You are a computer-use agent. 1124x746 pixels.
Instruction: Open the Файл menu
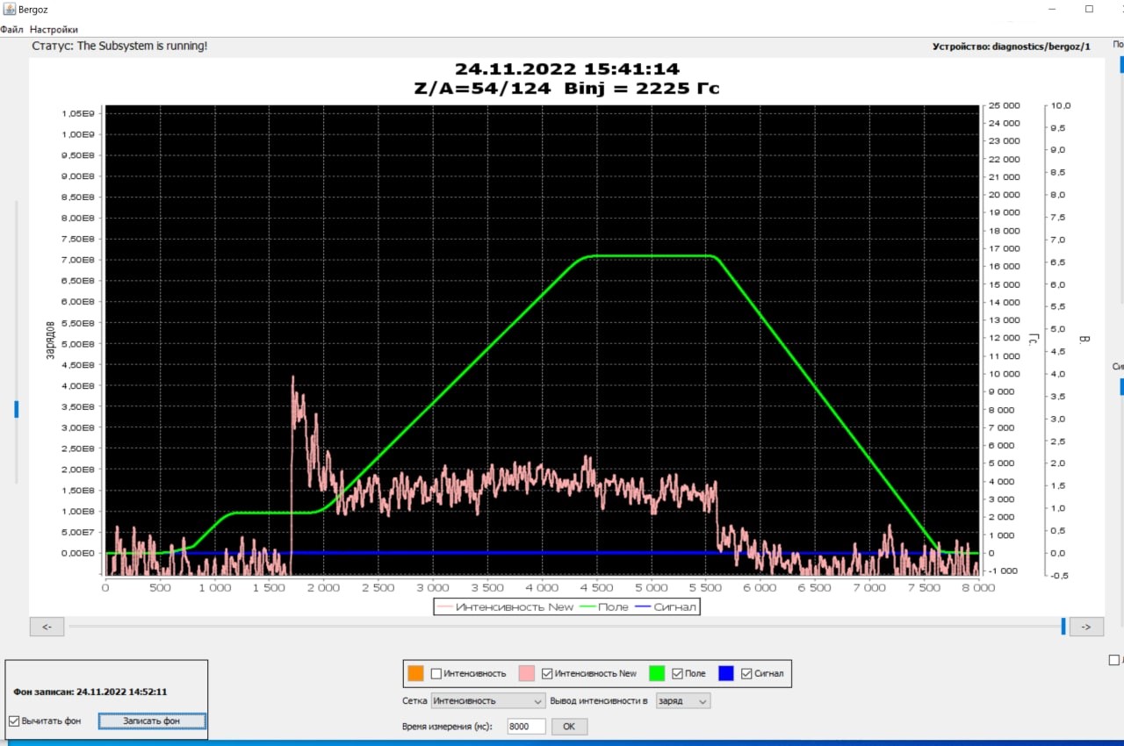(12, 29)
